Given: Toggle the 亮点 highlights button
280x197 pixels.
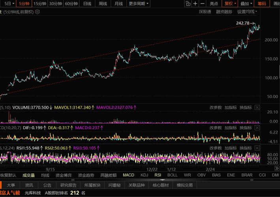Looking at the screenshot, I should 214,4.
